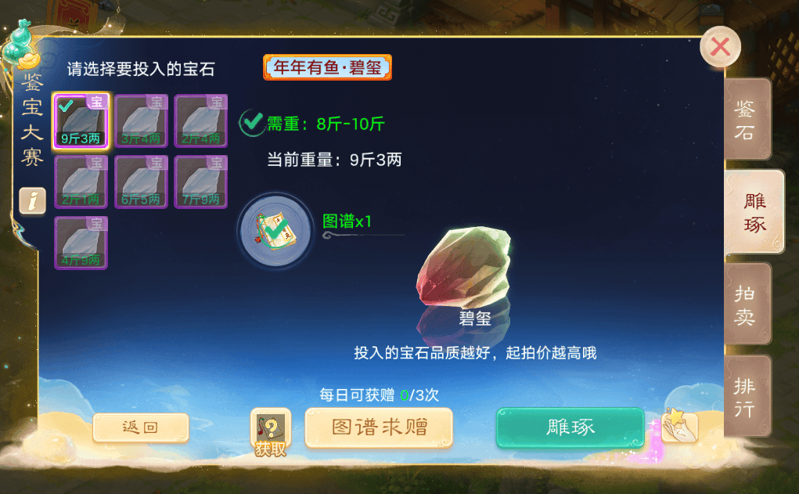Click the 获取 question-mark scroll icon
The height and width of the screenshot is (494, 799).
tap(271, 432)
